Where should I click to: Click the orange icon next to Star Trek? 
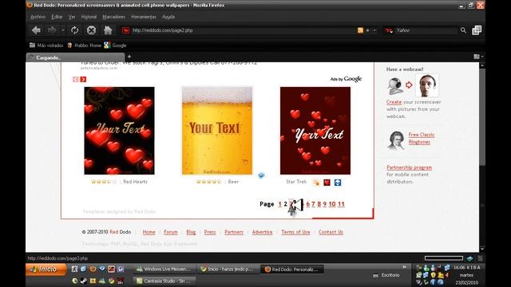(316, 183)
